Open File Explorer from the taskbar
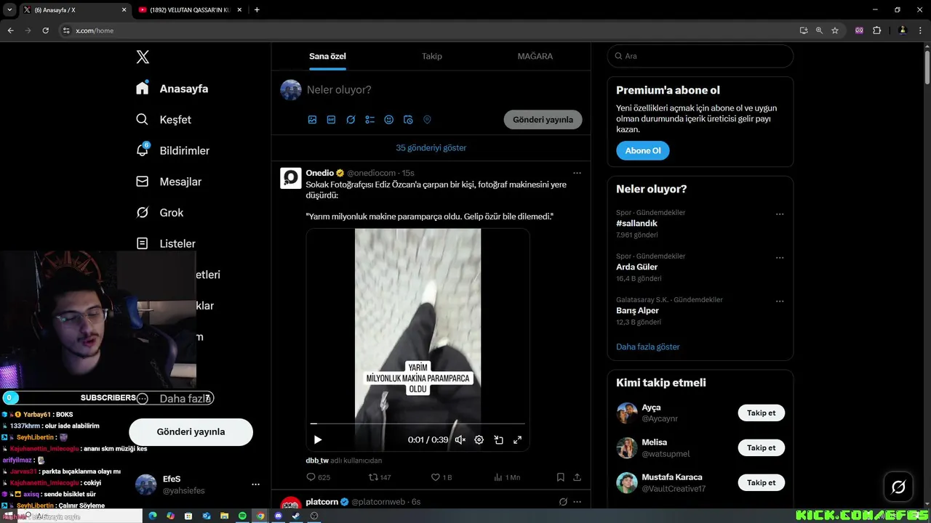The height and width of the screenshot is (523, 931). click(x=225, y=516)
